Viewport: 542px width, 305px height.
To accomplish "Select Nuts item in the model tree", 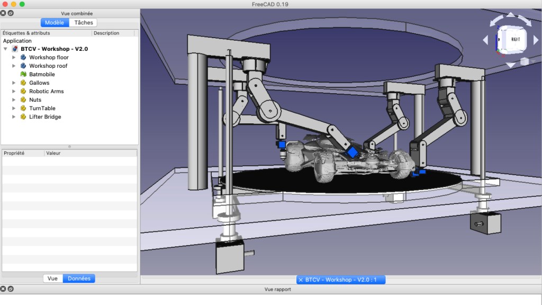I will [35, 100].
